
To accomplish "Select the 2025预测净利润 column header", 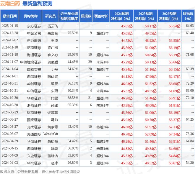I will [145, 16].
